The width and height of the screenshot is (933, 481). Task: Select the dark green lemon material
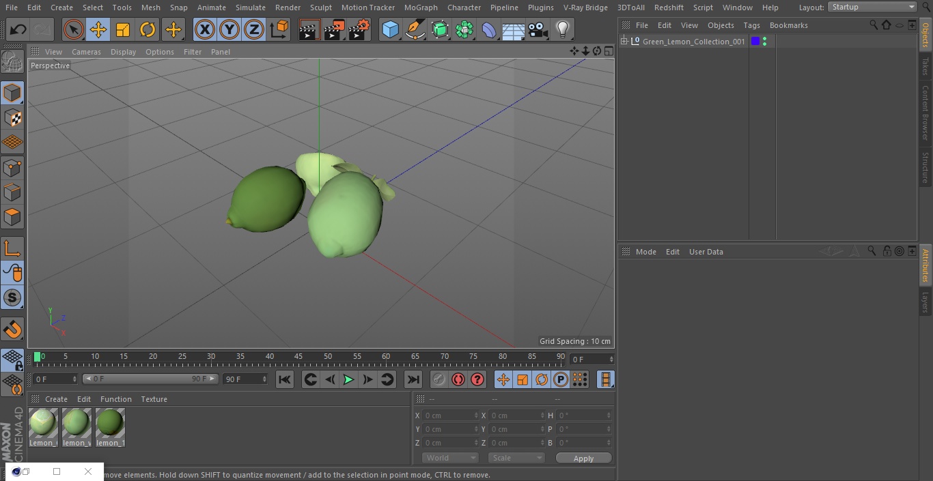110,427
